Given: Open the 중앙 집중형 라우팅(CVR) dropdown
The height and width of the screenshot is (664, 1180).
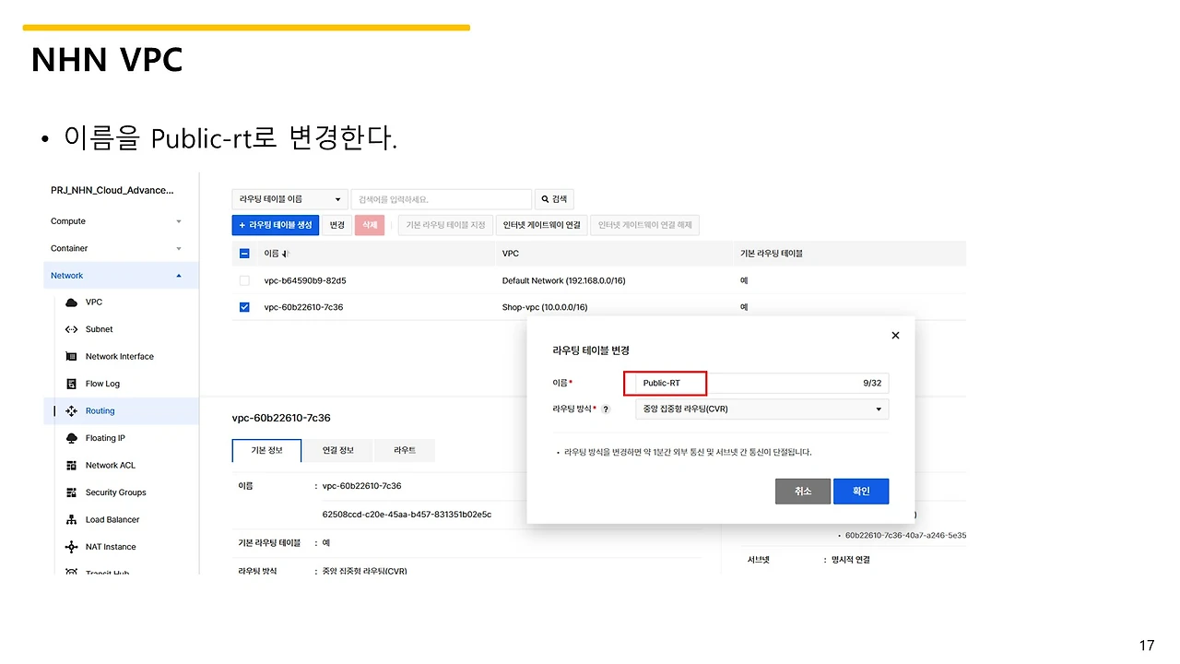Looking at the screenshot, I should (x=761, y=409).
